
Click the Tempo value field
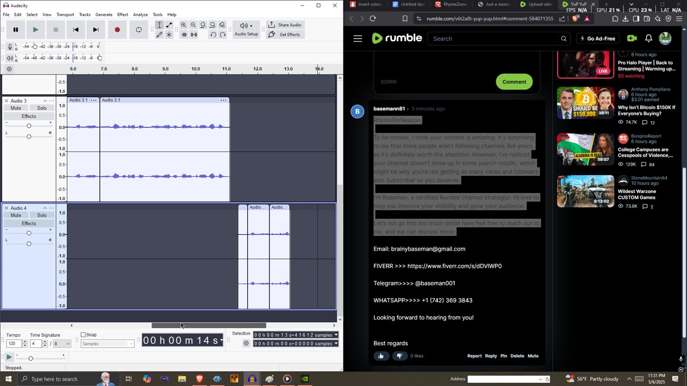click(14, 344)
